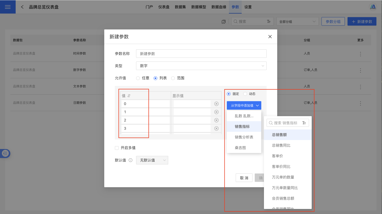Open the floating side panel icon
This screenshot has width=382, height=214.
5,153
